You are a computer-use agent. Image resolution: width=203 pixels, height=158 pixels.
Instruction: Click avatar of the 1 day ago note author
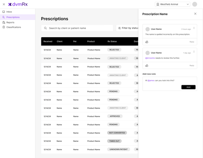pyautogui.click(x=147, y=53)
